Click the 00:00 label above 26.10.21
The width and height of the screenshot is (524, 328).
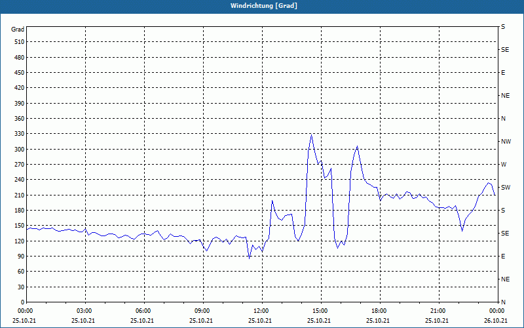tap(497, 311)
